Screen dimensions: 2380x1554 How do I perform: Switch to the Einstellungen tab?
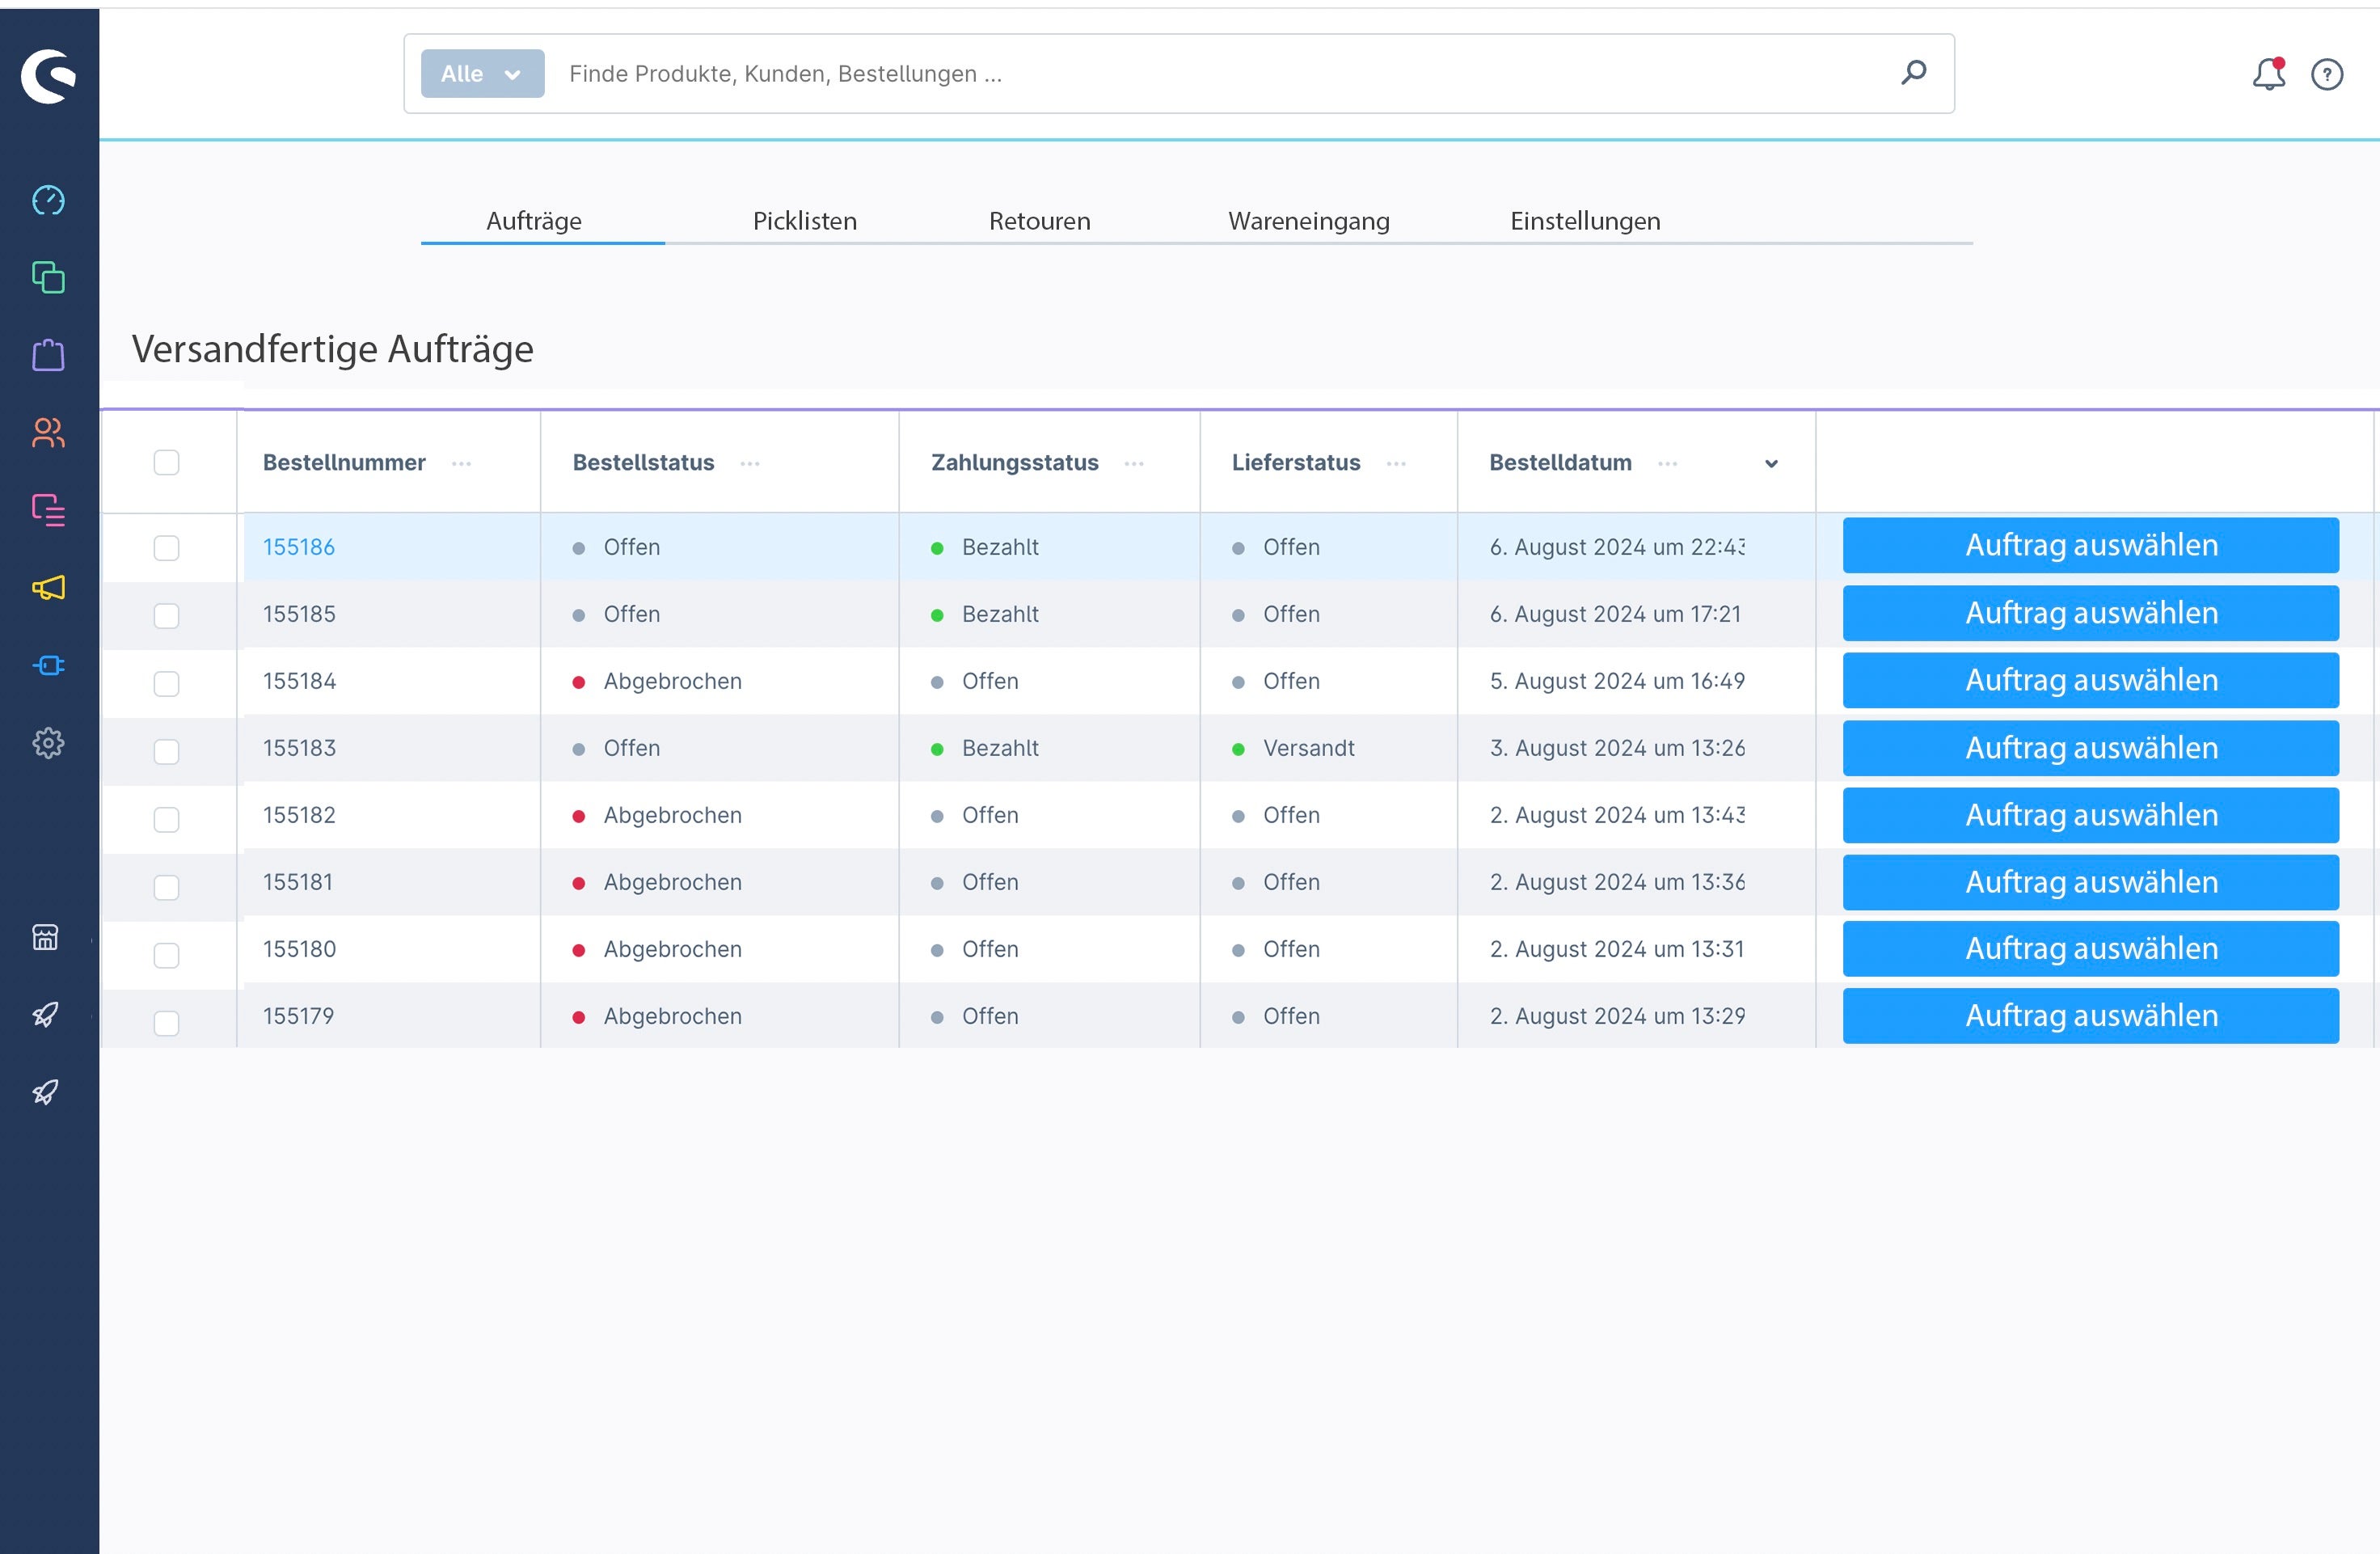pos(1585,221)
